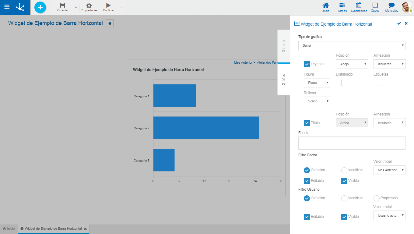
Task: Select Creación in Filtro Usuario
Action: tap(307, 198)
